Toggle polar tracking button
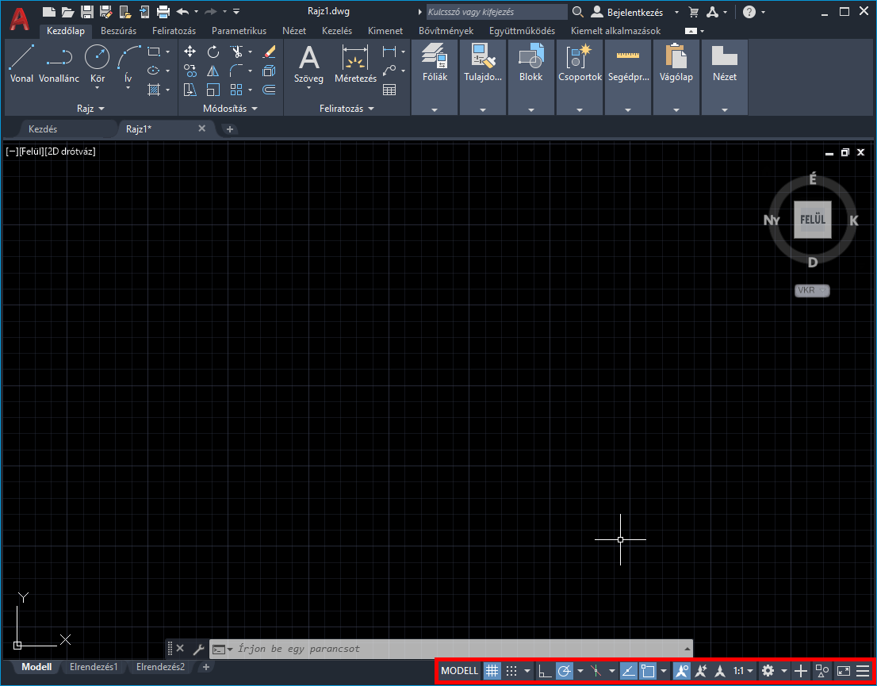The height and width of the screenshot is (686, 877). [565, 670]
